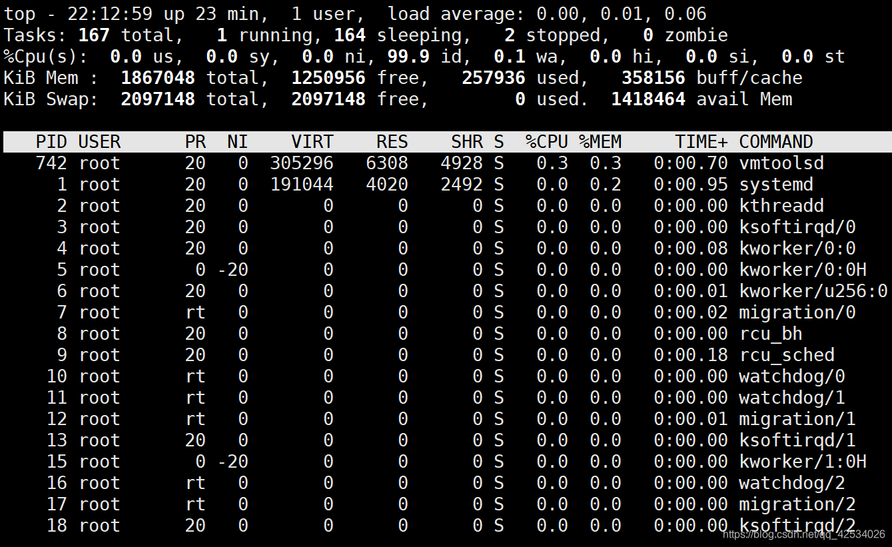Viewport: 892px width, 547px height.
Task: Click the KiB Mem label
Action: (51, 78)
